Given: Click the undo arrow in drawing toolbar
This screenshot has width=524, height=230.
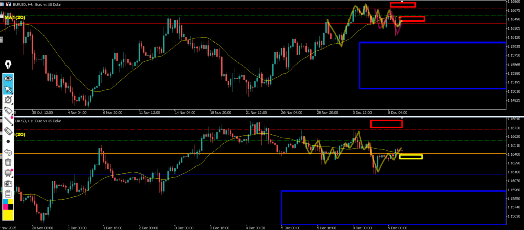Looking at the screenshot, I should [8, 152].
